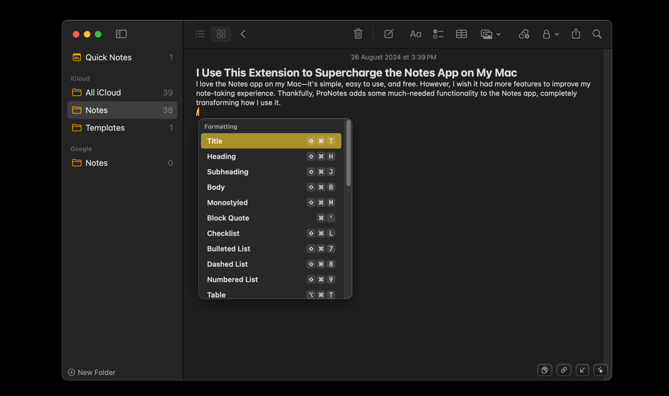The width and height of the screenshot is (669, 396).
Task: Add a link via the link-plus icon
Action: pyautogui.click(x=523, y=34)
